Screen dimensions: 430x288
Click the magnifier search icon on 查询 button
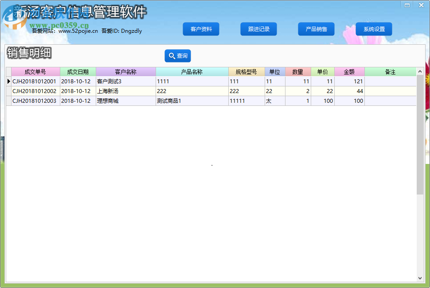tap(172, 56)
